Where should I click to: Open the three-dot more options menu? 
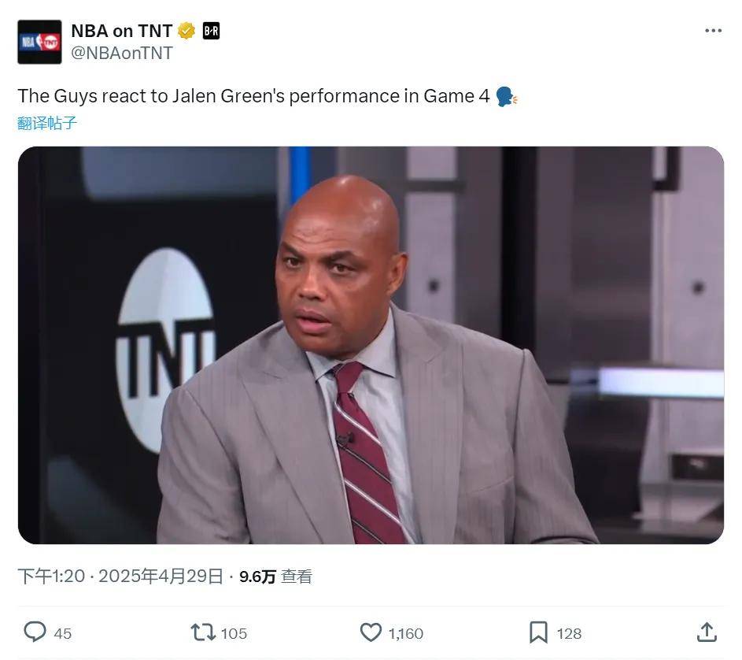(x=713, y=31)
